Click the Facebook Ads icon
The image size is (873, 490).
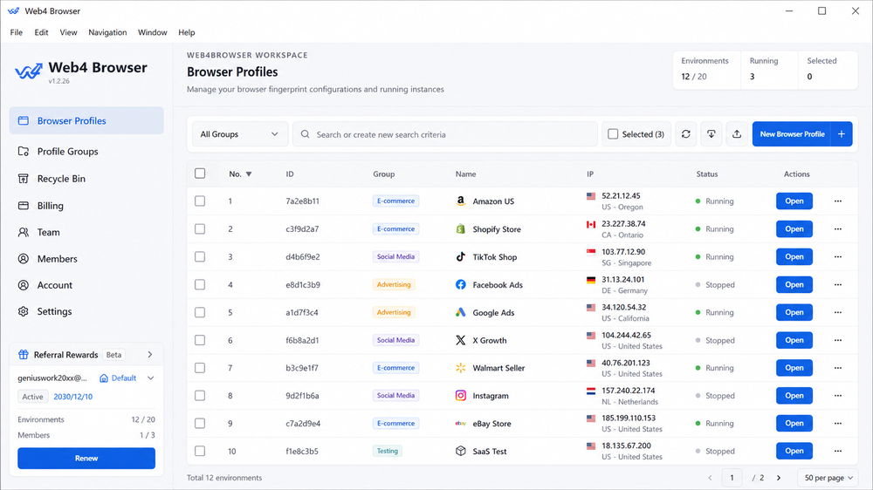[460, 284]
